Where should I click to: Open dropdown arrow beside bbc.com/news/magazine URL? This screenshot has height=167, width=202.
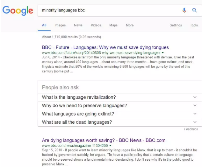point(110,146)
